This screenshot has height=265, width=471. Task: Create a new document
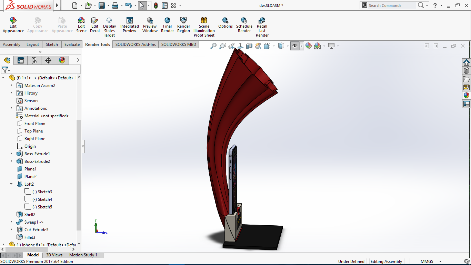[75, 6]
